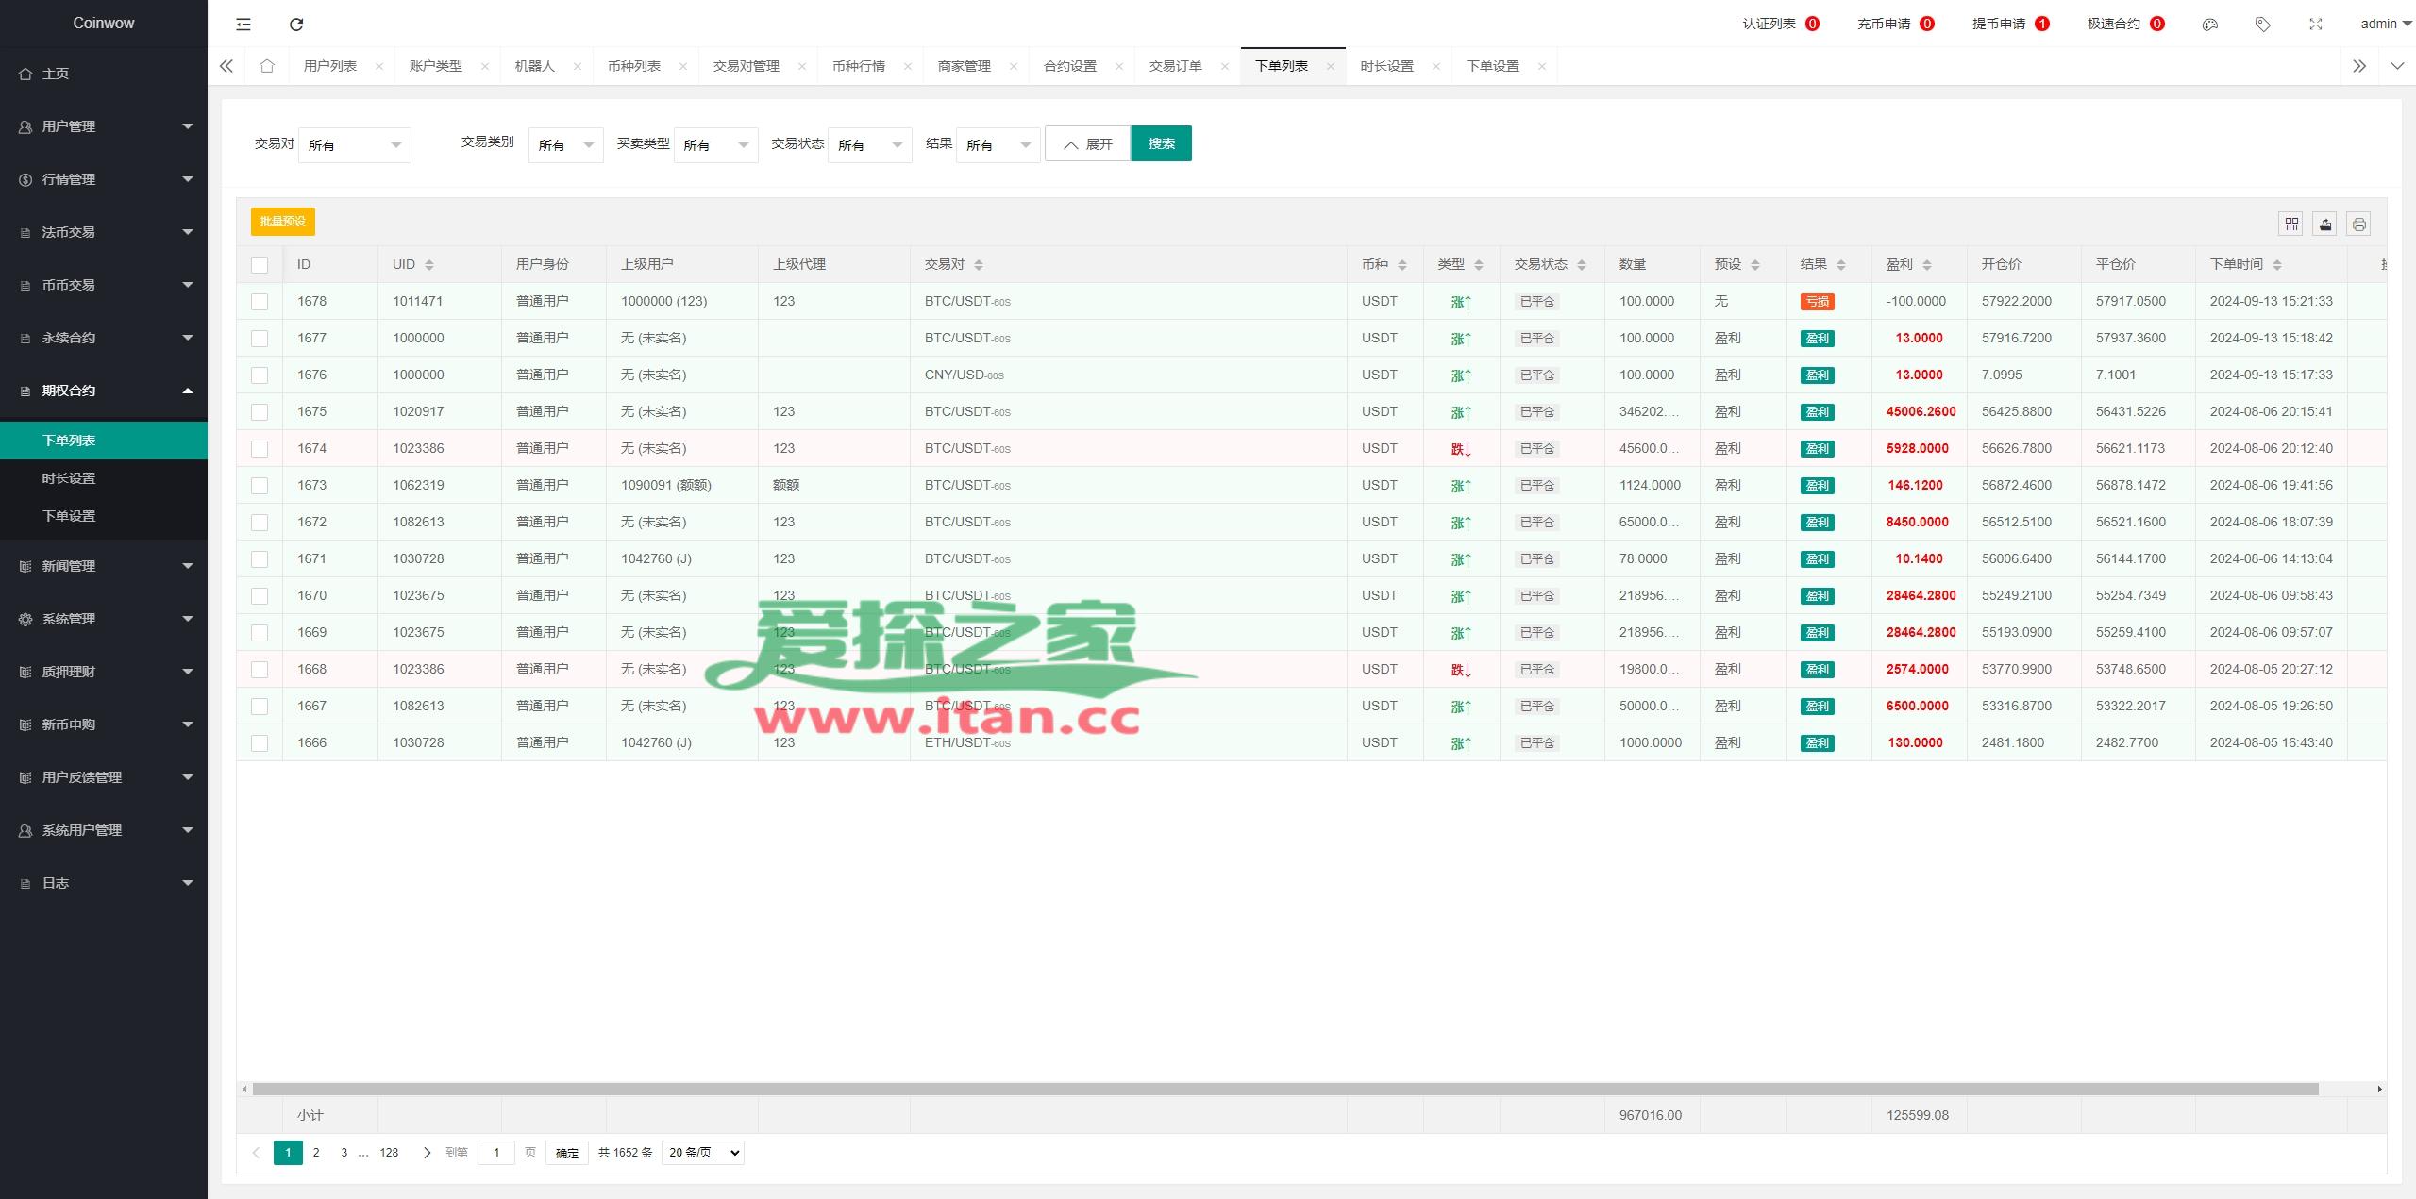The height and width of the screenshot is (1199, 2416).
Task: Open the 结果 filter dropdown
Action: 998,145
